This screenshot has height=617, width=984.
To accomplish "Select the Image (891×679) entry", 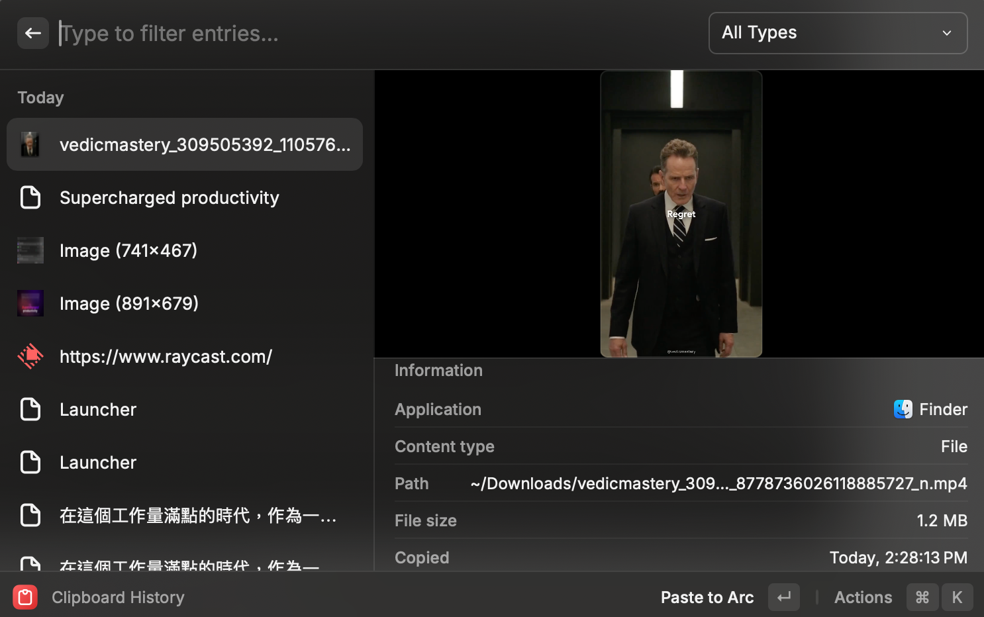I will coord(129,303).
